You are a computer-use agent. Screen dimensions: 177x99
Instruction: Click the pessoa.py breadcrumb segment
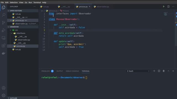(53, 11)
